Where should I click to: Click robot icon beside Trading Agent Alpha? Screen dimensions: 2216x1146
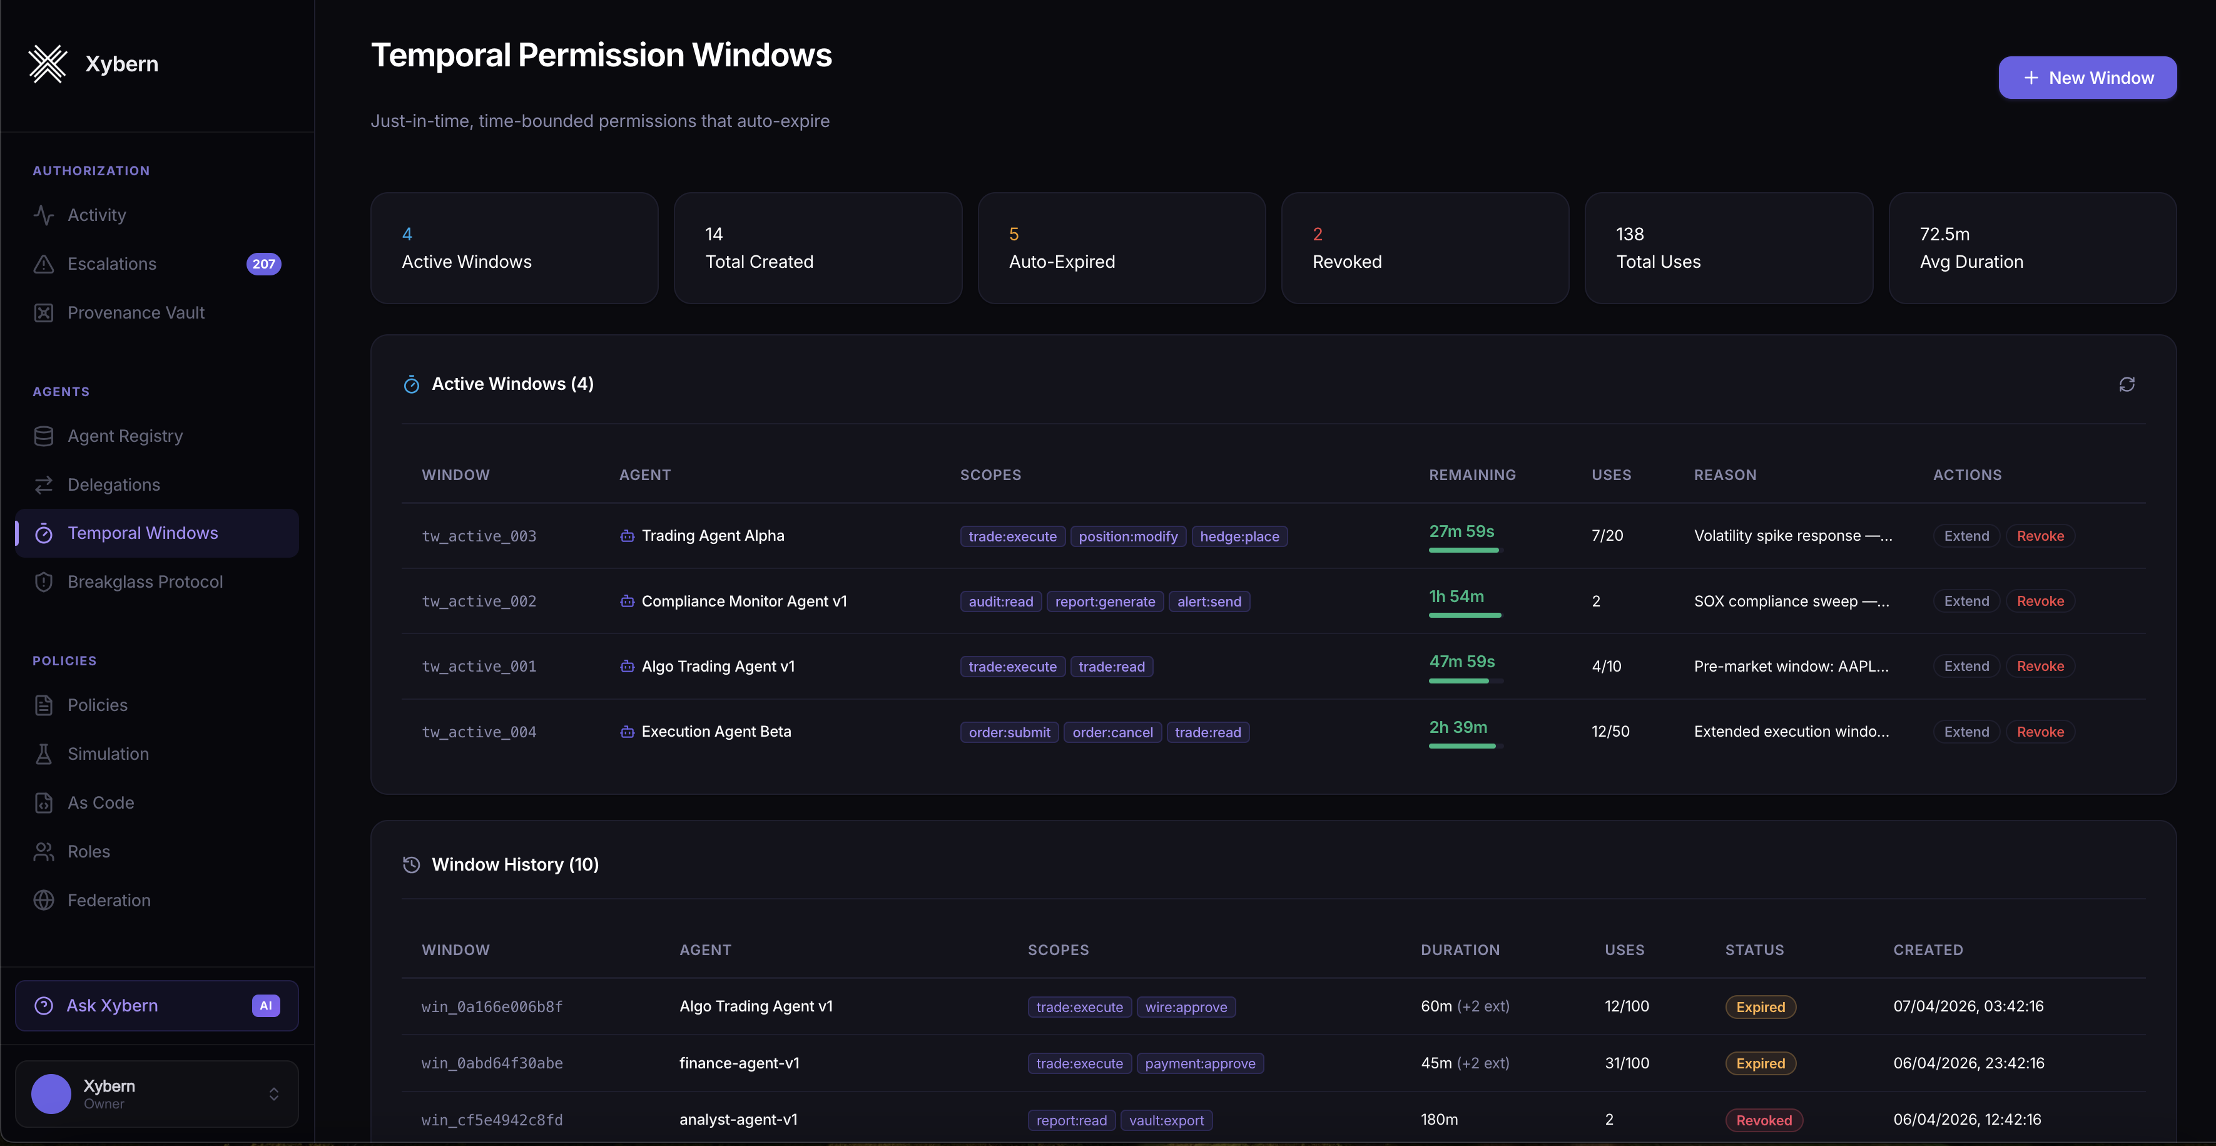(627, 536)
